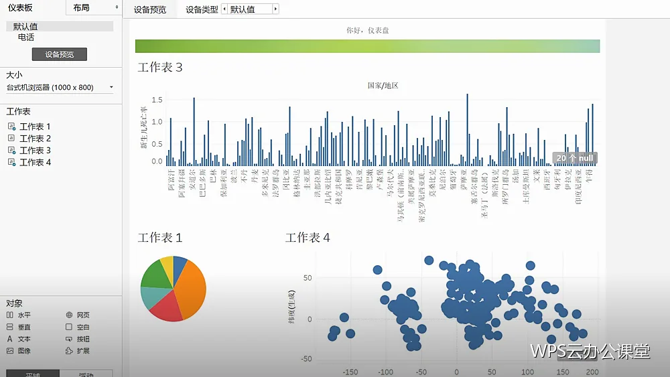Click the 纬度(生成) axis label
The image size is (670, 377).
pos(292,307)
